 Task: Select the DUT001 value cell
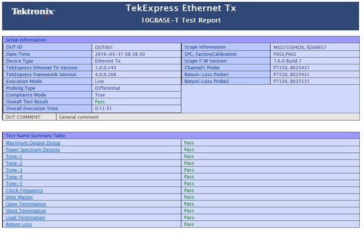click(136, 47)
